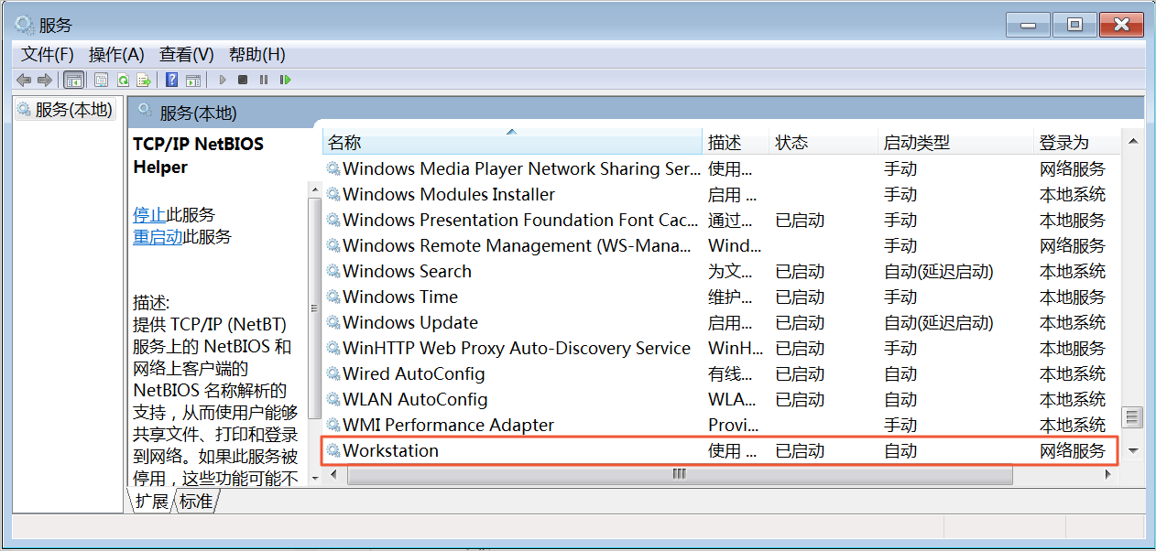Click gear icon beside Wired AutoConfig service
1156x551 pixels.
point(333,373)
